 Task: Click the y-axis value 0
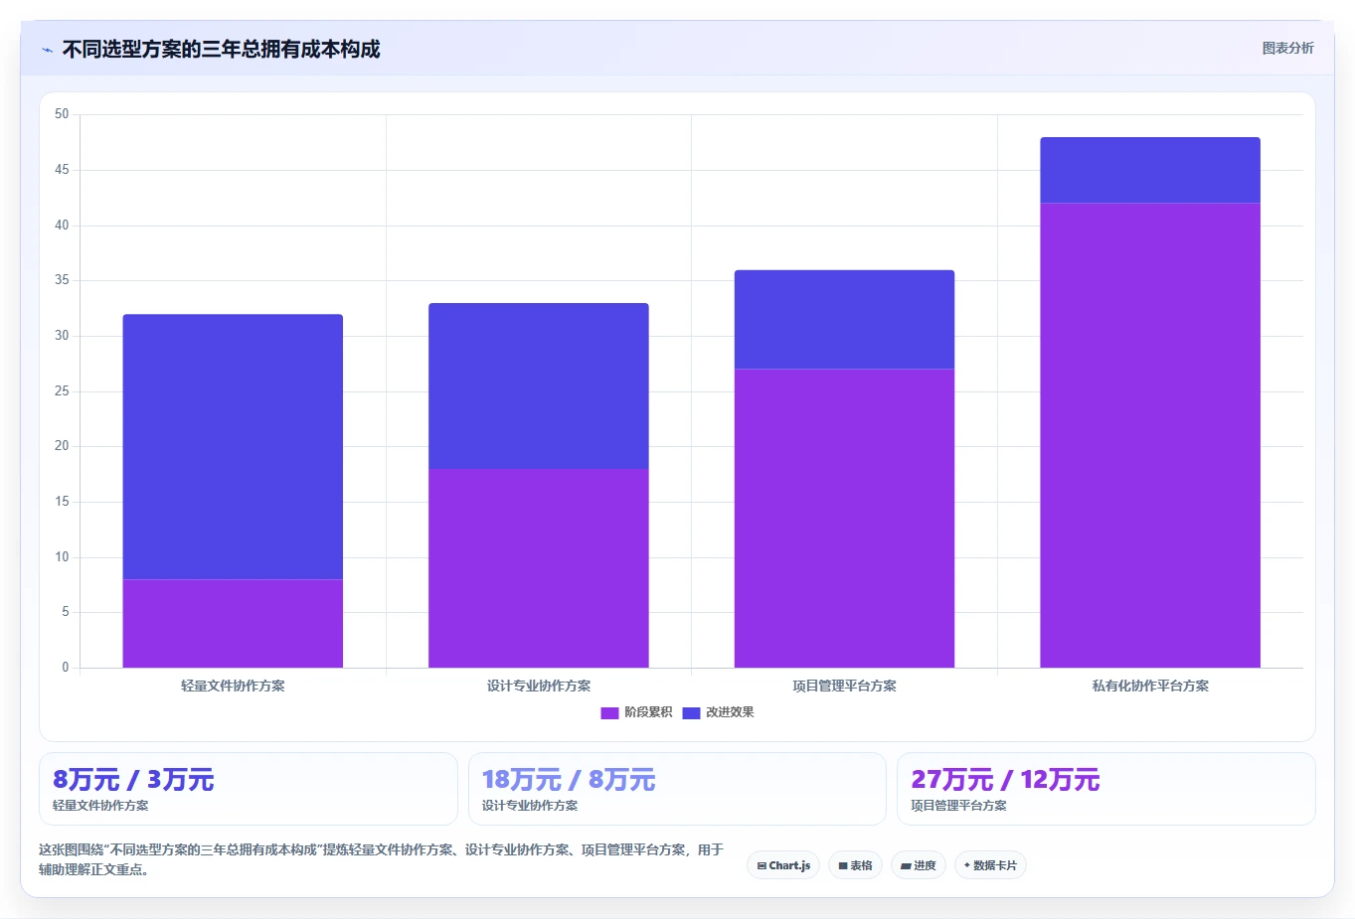pyautogui.click(x=66, y=668)
